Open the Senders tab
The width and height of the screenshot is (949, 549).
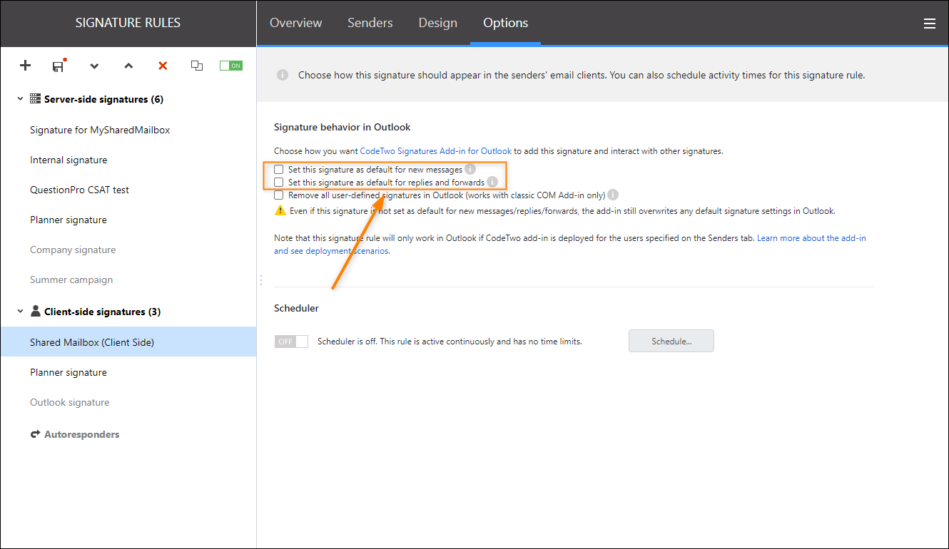pos(370,23)
